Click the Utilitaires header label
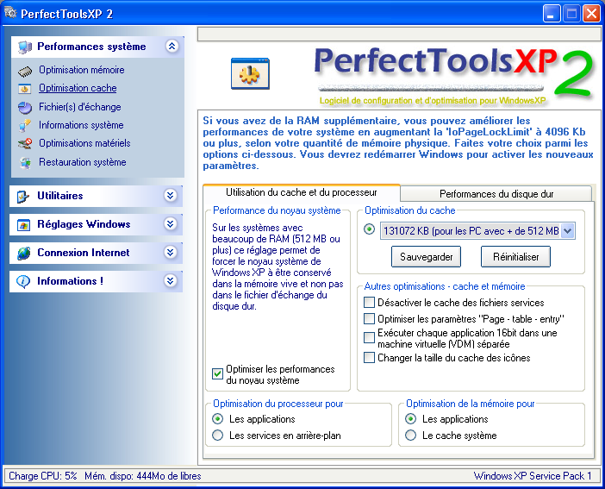The image size is (605, 489). pyautogui.click(x=60, y=196)
